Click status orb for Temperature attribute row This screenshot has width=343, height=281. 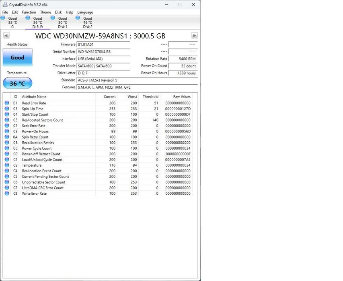(7, 165)
